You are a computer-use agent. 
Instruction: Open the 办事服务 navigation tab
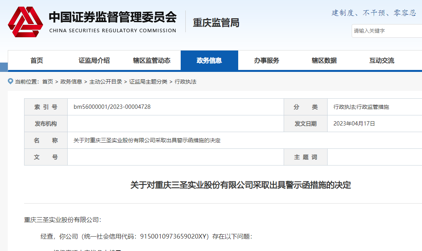pyautogui.click(x=267, y=61)
